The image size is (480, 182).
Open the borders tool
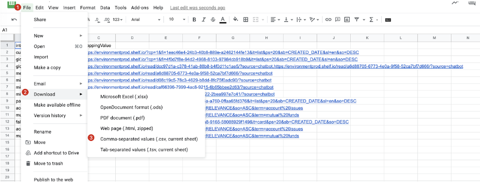click(x=246, y=19)
